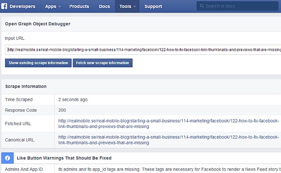
Task: Click the Input URL label
Action: 15,38
